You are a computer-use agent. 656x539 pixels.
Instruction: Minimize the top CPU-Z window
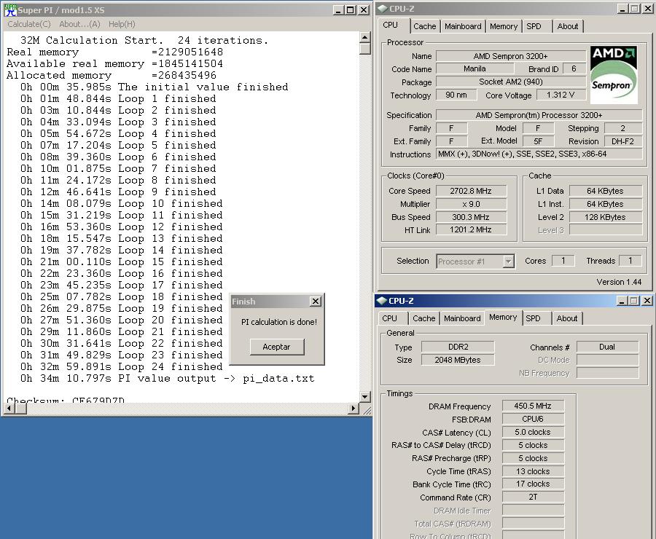622,9
